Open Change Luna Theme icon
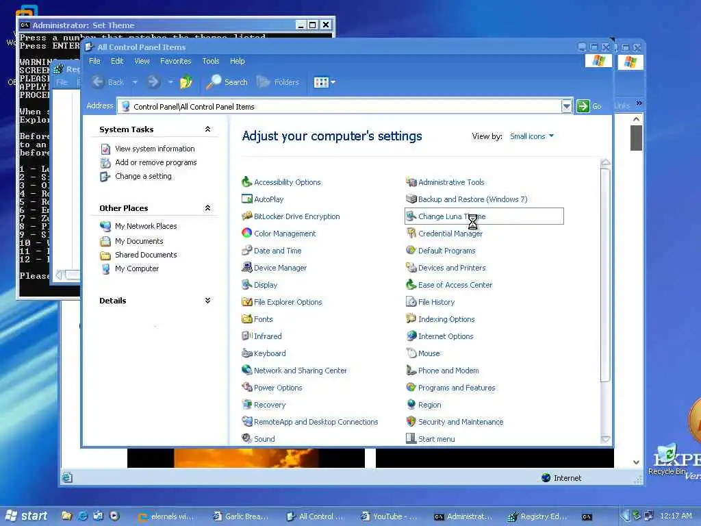701x526 pixels. 411,216
